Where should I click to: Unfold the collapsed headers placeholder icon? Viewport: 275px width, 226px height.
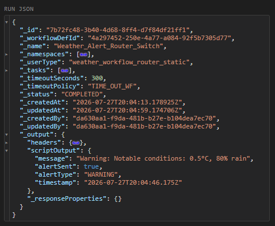pyautogui.click(x=76, y=143)
